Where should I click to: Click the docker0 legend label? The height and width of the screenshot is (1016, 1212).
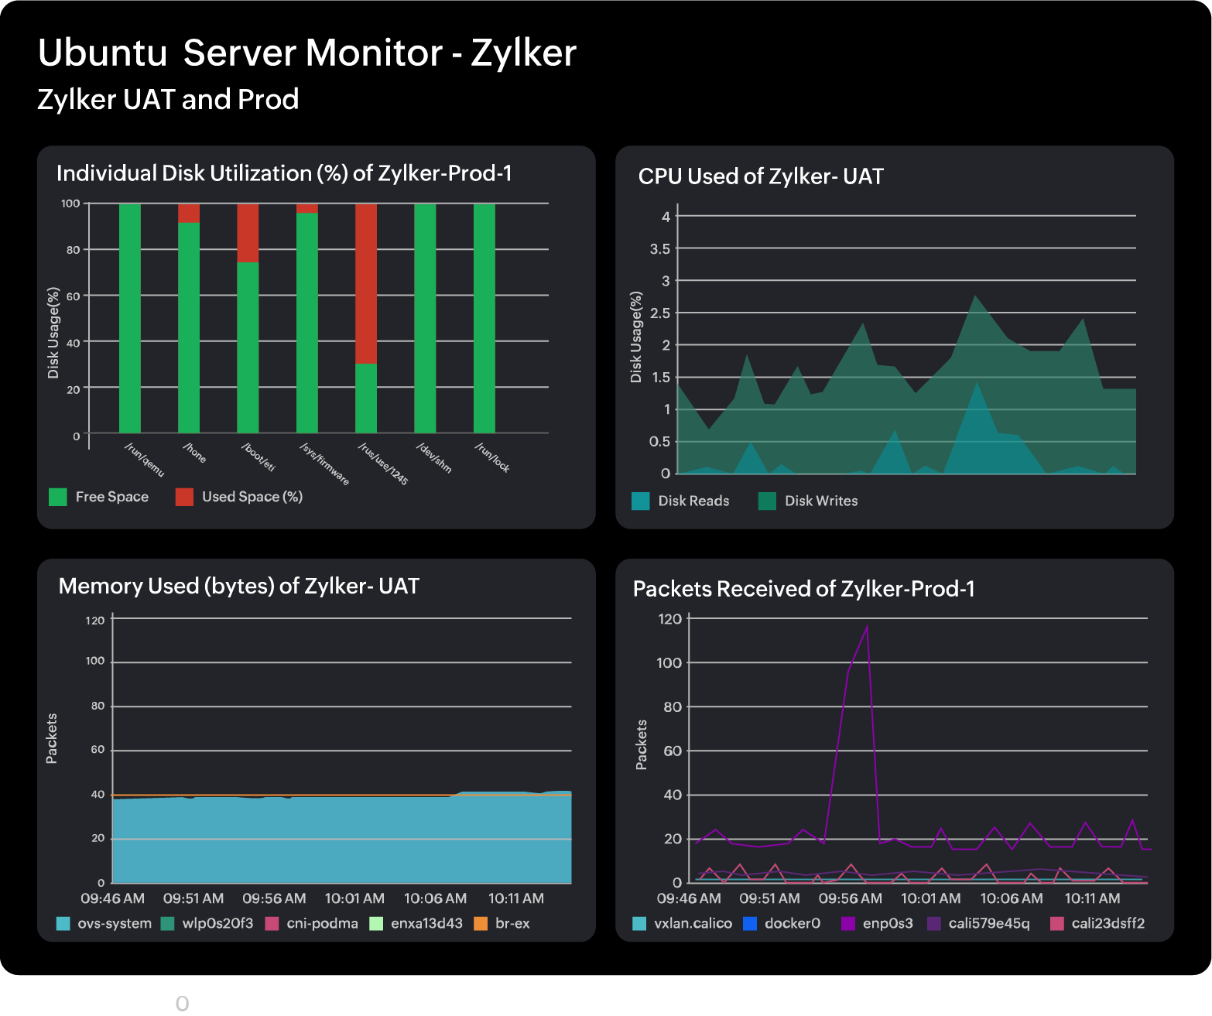point(793,923)
